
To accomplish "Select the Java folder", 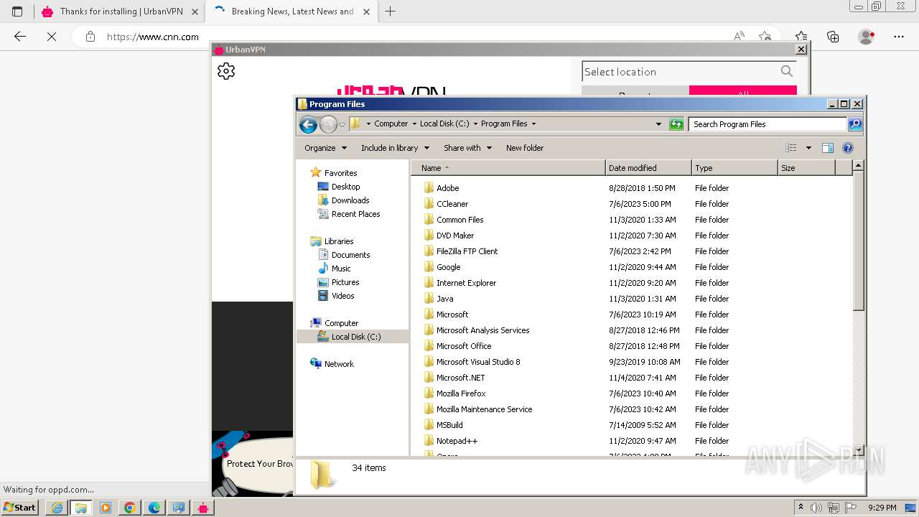I will click(444, 299).
